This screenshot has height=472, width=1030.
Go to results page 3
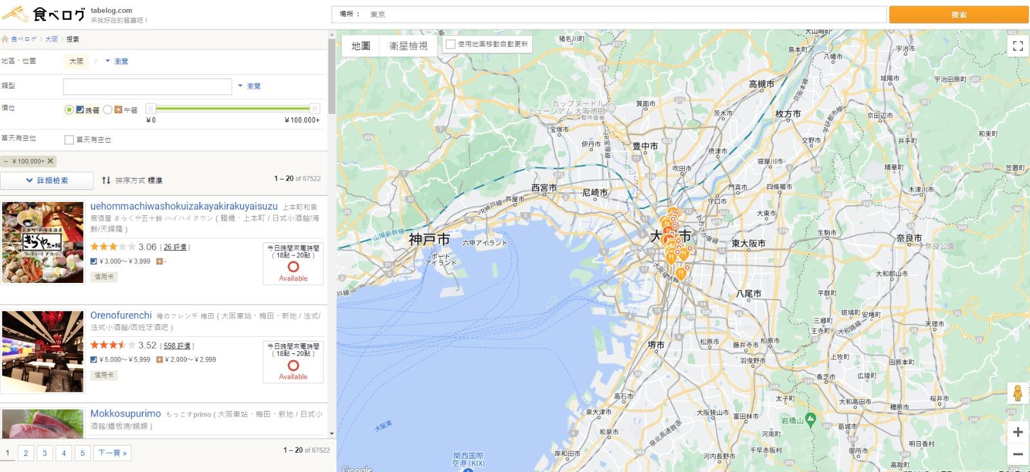click(x=44, y=453)
